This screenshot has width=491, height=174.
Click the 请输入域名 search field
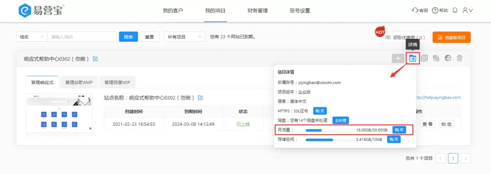click(82, 37)
